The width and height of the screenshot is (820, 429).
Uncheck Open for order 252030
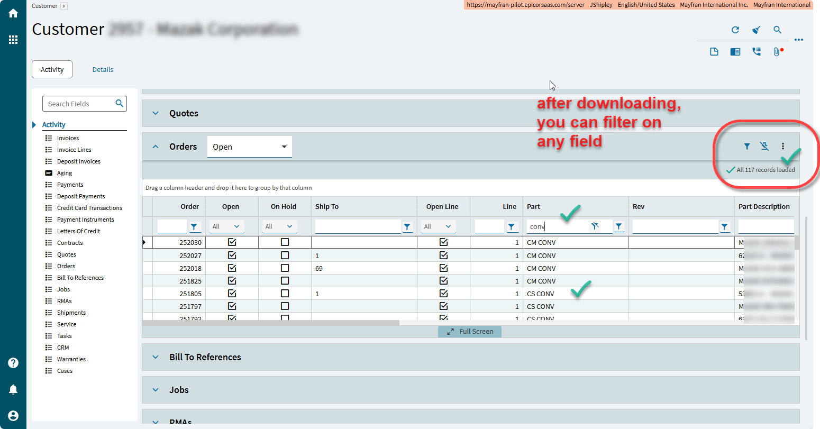pos(232,242)
